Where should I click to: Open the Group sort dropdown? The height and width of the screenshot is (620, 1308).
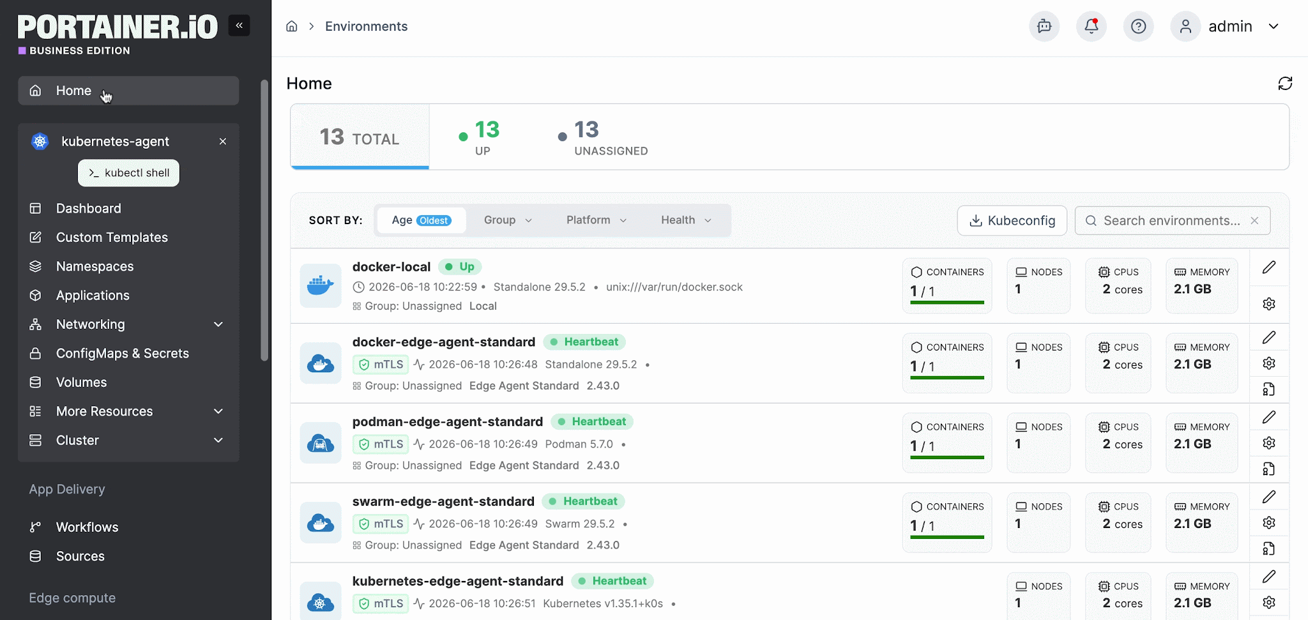(508, 220)
